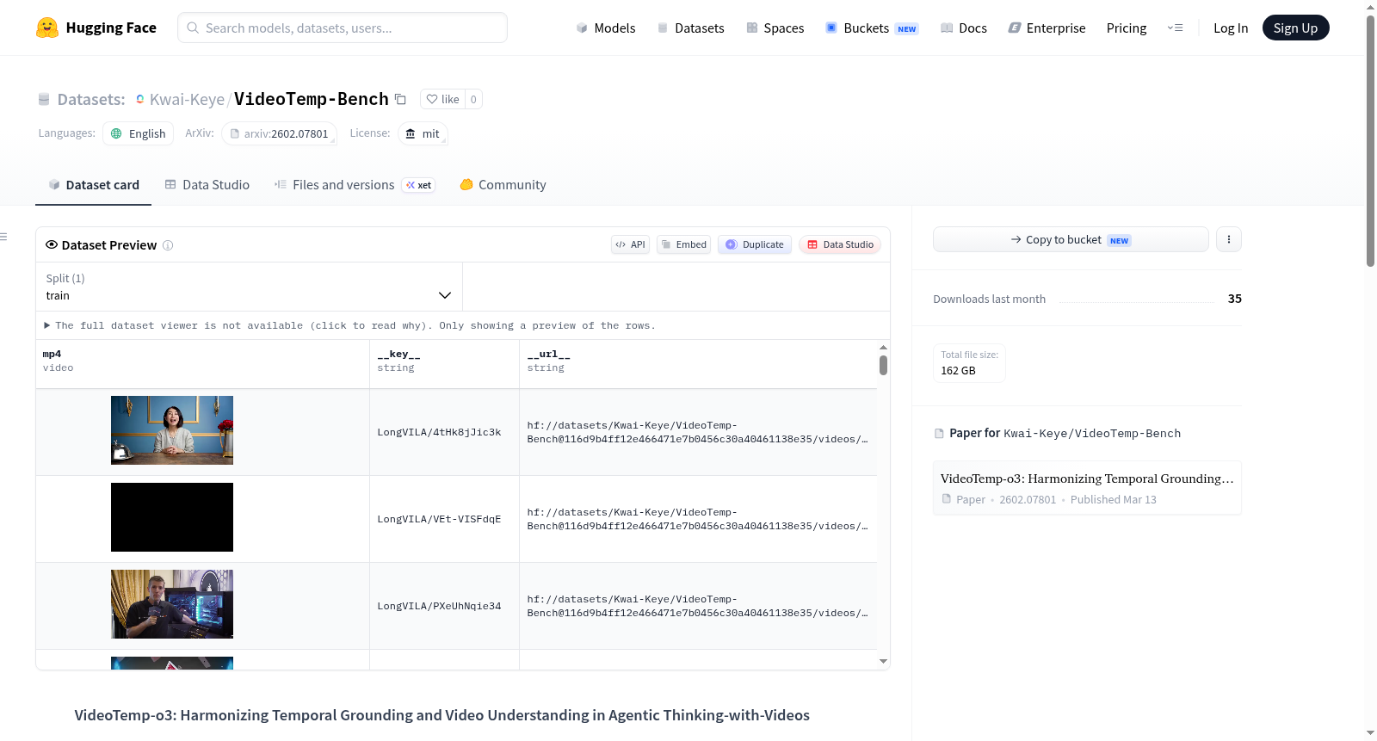Open the arxiv:2602.07801 tag

(279, 133)
